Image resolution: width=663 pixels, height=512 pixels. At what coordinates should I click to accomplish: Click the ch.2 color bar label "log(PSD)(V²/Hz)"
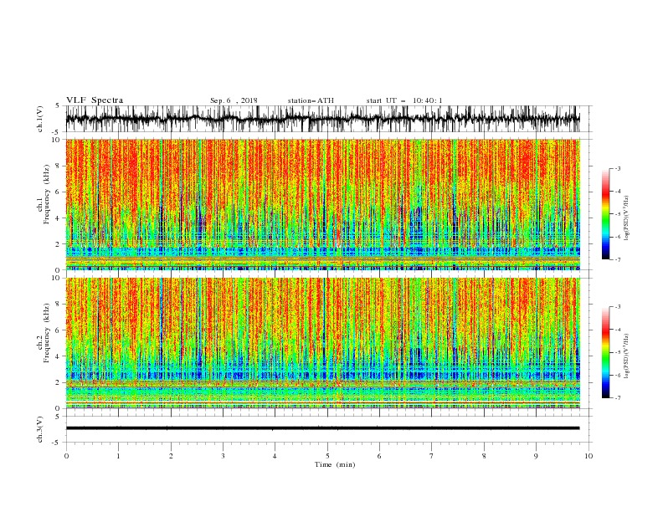click(626, 356)
